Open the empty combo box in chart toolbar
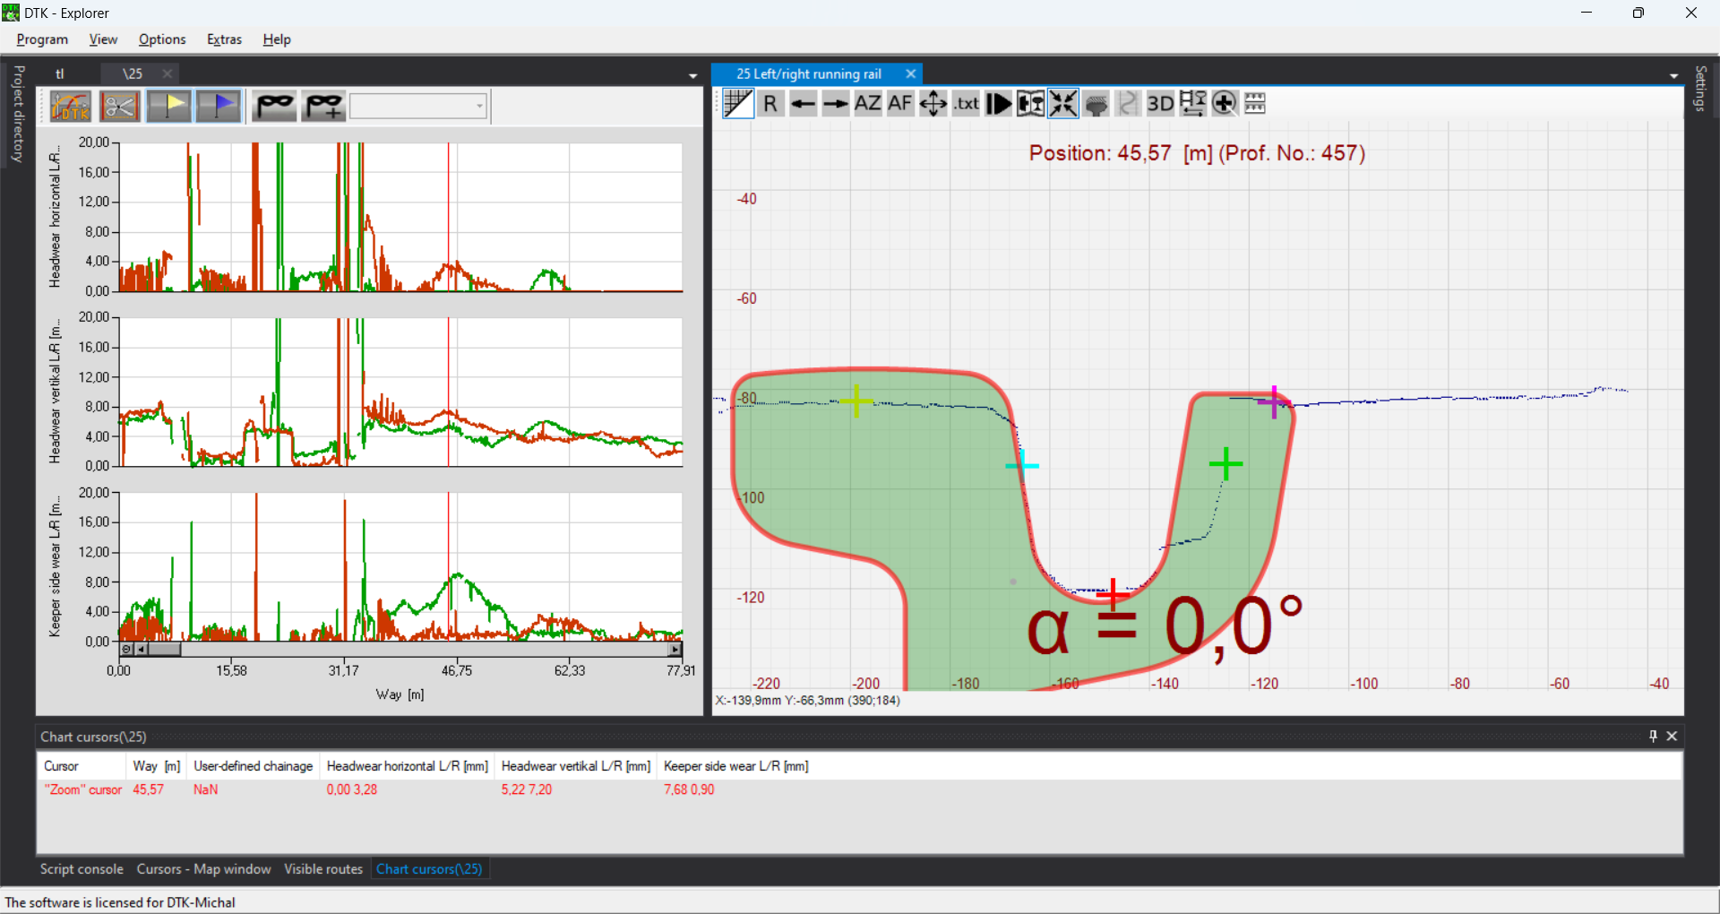The width and height of the screenshot is (1720, 914). 418,107
